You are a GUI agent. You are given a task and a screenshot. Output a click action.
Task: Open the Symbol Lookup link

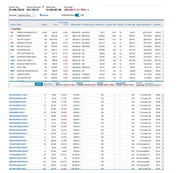(48, 85)
